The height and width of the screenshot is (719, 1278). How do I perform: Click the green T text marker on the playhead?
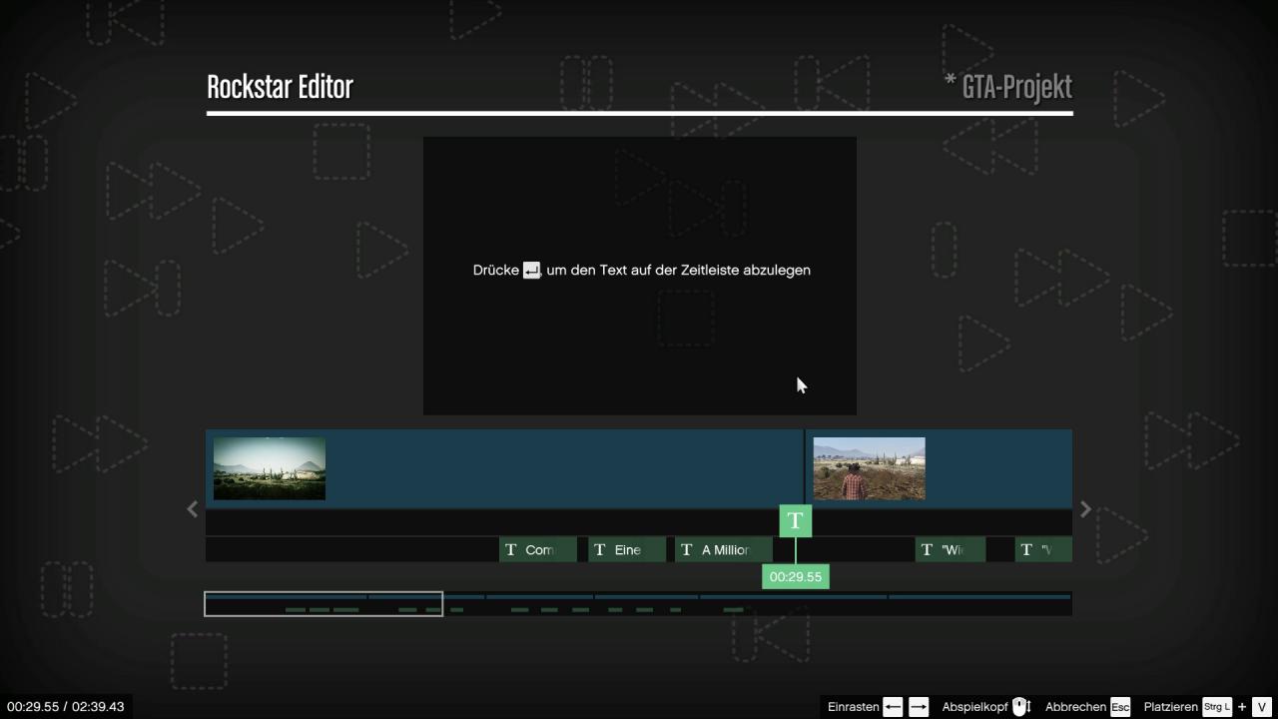pyautogui.click(x=796, y=520)
